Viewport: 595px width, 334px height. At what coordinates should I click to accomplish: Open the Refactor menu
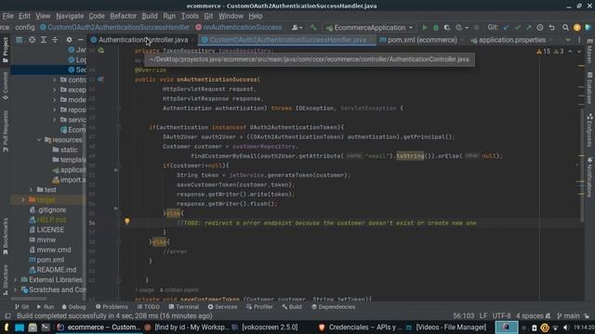(x=123, y=17)
